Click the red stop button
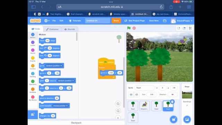Image resolution: width=222 pixels, height=125 pixels. click(134, 28)
